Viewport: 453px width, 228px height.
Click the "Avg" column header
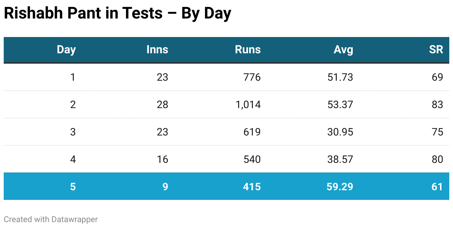(343, 50)
